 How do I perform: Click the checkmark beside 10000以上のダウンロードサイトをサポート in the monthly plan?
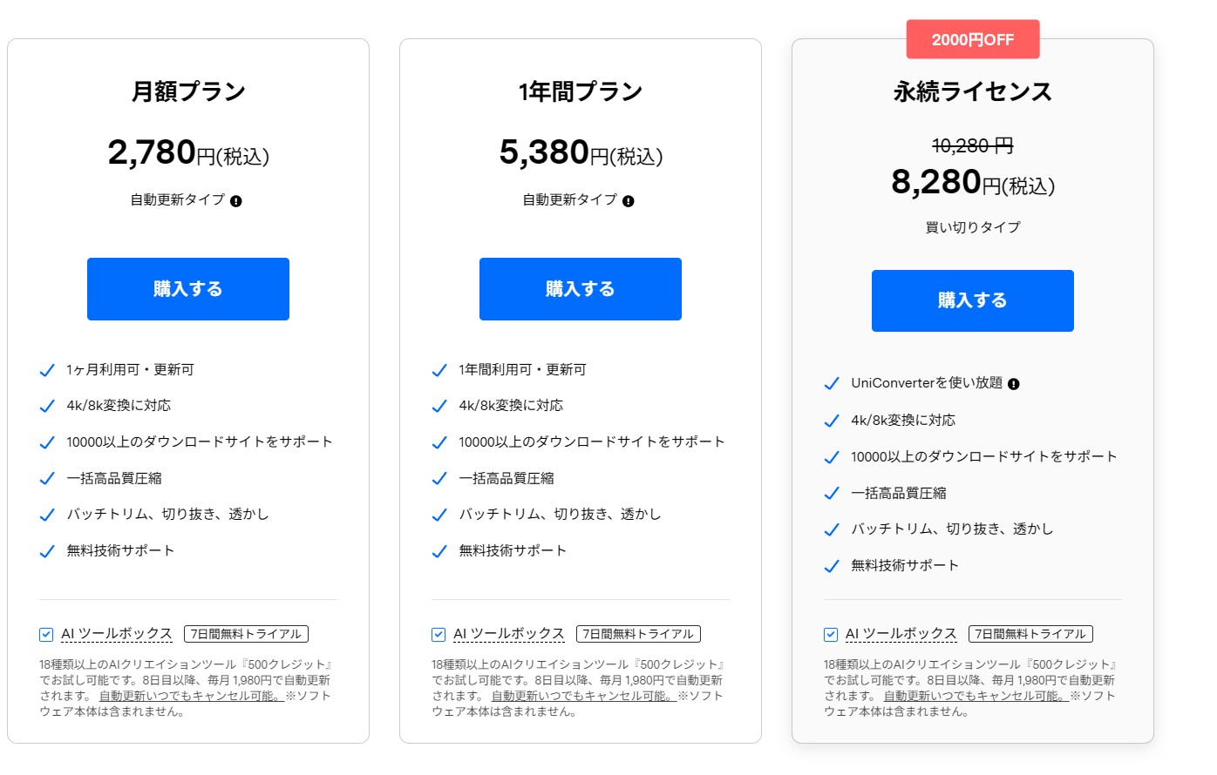47,441
